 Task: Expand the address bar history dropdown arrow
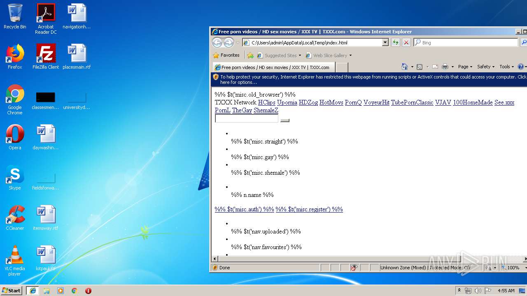[x=385, y=42]
